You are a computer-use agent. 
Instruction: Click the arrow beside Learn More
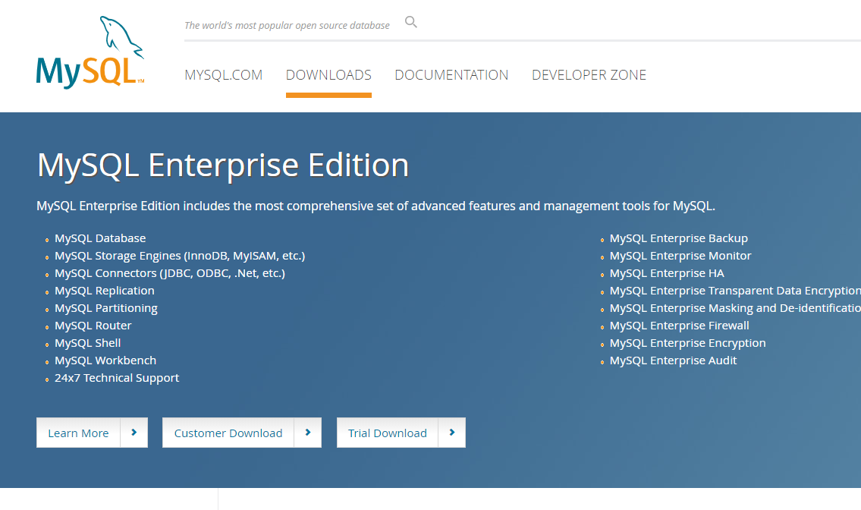pyautogui.click(x=134, y=433)
